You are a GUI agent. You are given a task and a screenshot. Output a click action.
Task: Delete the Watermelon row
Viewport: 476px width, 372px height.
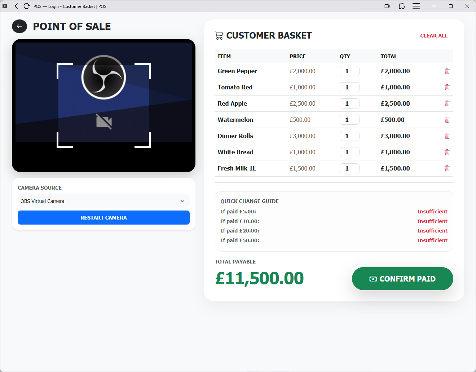click(x=447, y=120)
